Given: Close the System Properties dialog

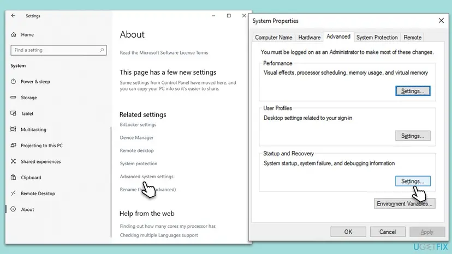Looking at the screenshot, I should pyautogui.click(x=441, y=21).
